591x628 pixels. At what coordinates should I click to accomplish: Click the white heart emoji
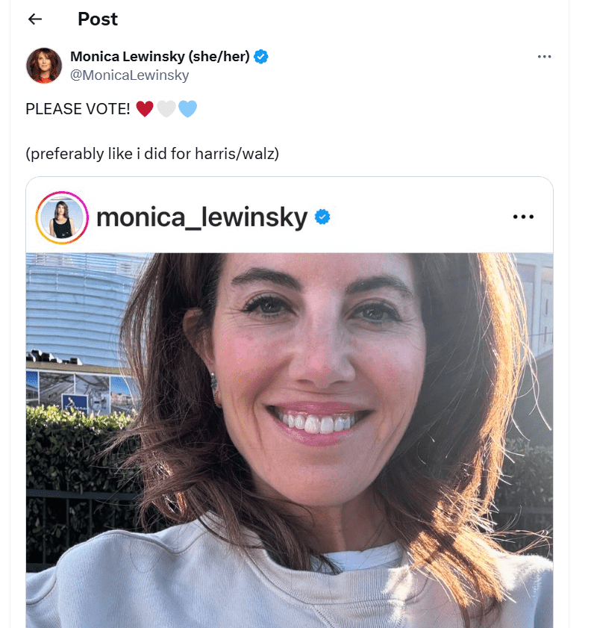(166, 109)
